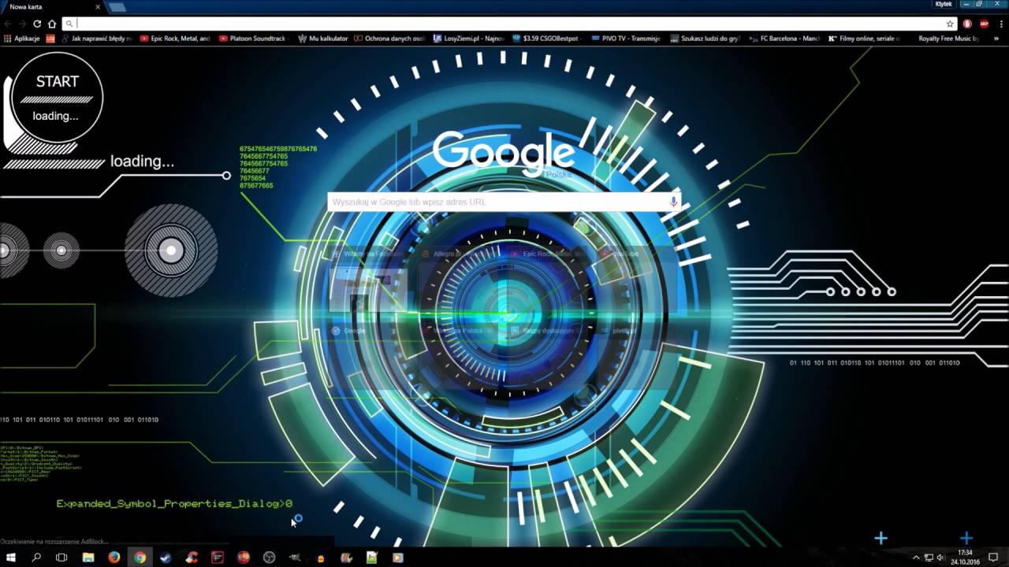This screenshot has width=1009, height=567.
Task: Show hidden system tray icons
Action: [x=916, y=558]
